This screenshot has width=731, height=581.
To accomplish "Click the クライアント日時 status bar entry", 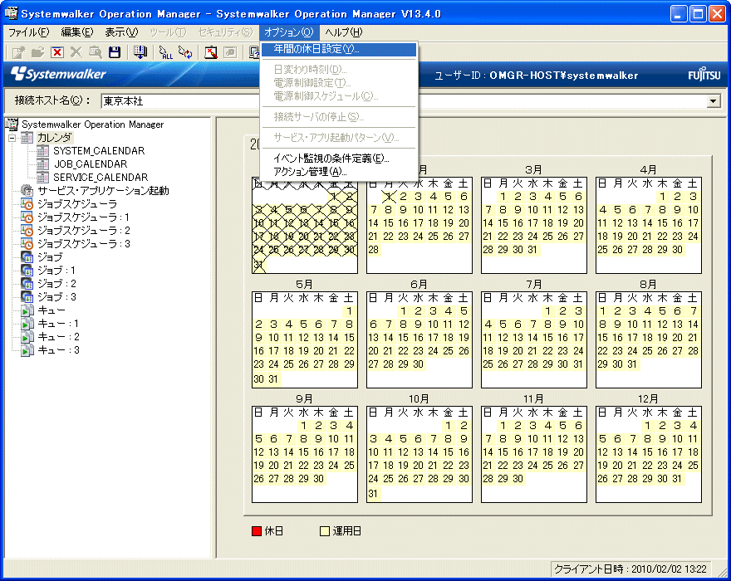I will [630, 569].
